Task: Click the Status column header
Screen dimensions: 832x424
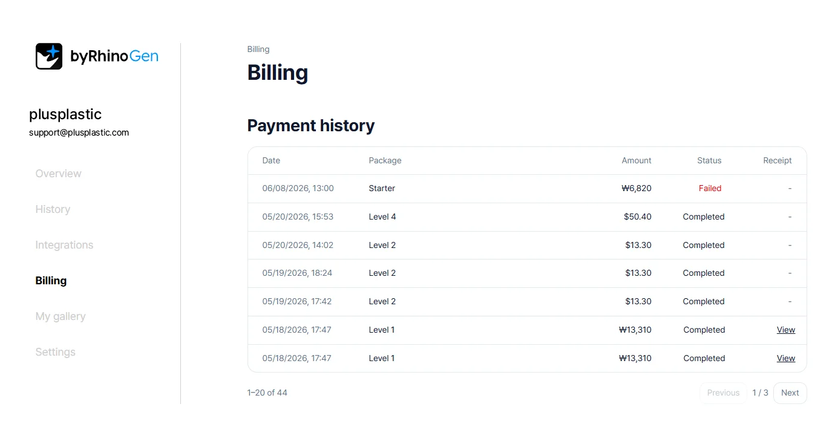Action: 709,160
